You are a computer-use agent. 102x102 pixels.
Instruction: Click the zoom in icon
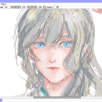pyautogui.click(x=17, y=7)
